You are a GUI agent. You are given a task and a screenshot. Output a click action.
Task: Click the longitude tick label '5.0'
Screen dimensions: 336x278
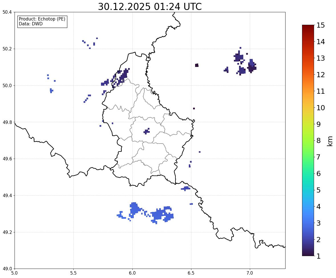(15, 273)
